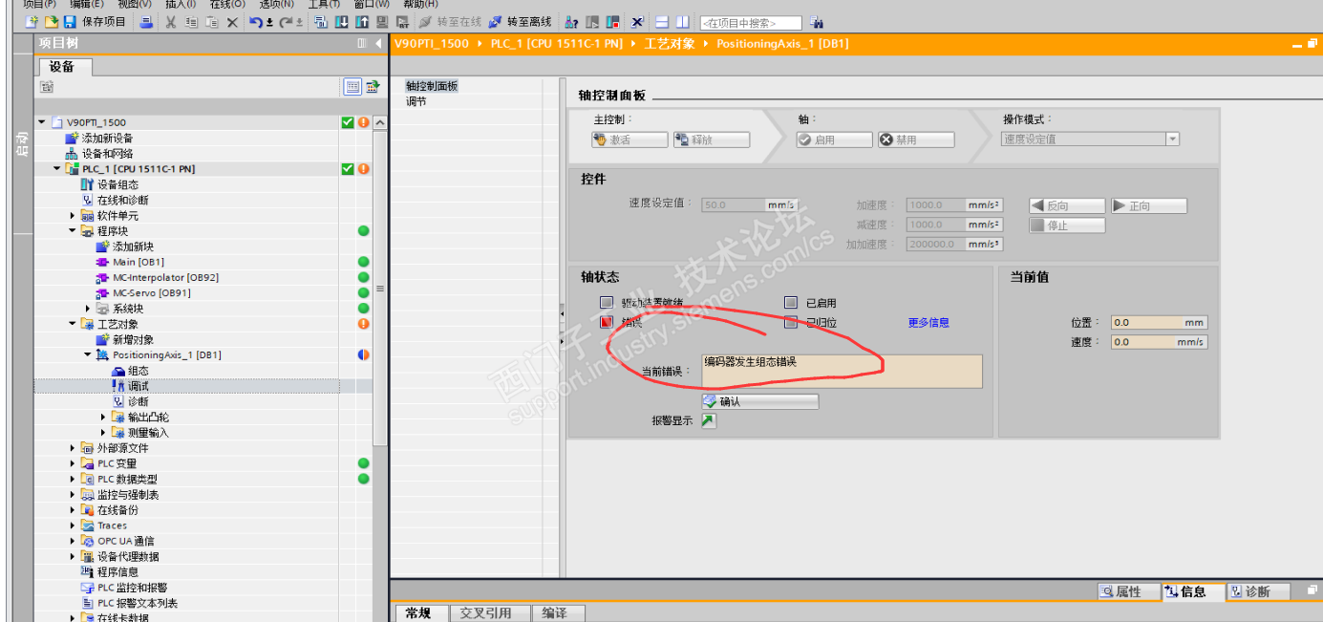Click the download to device icon
This screenshot has height=622, width=1323.
point(341,22)
